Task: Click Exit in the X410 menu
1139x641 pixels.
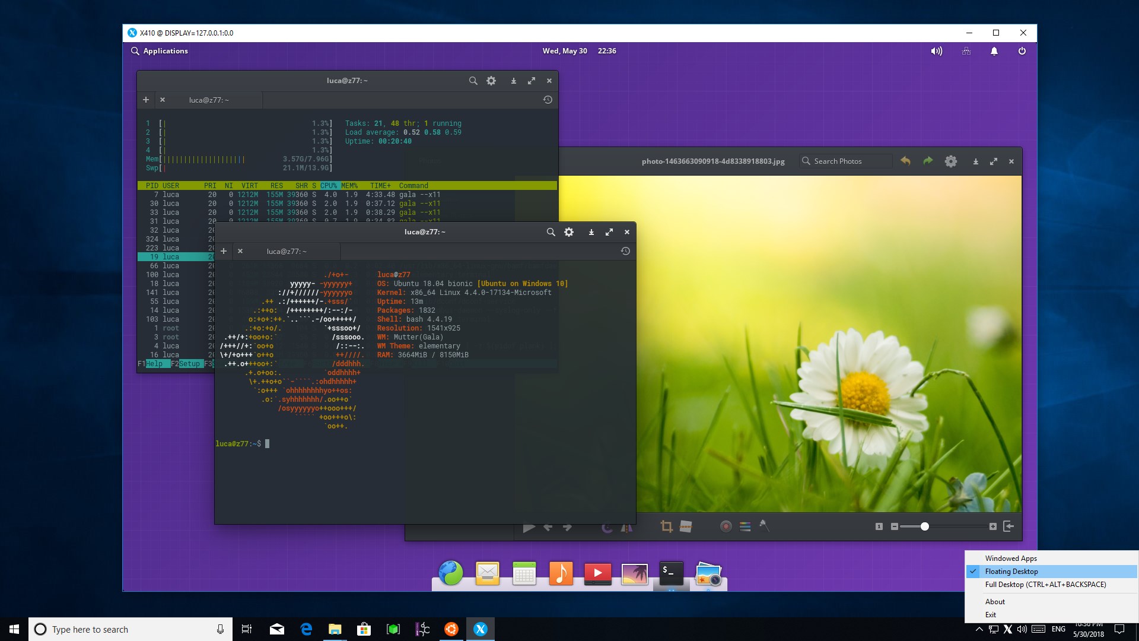Action: tap(991, 614)
